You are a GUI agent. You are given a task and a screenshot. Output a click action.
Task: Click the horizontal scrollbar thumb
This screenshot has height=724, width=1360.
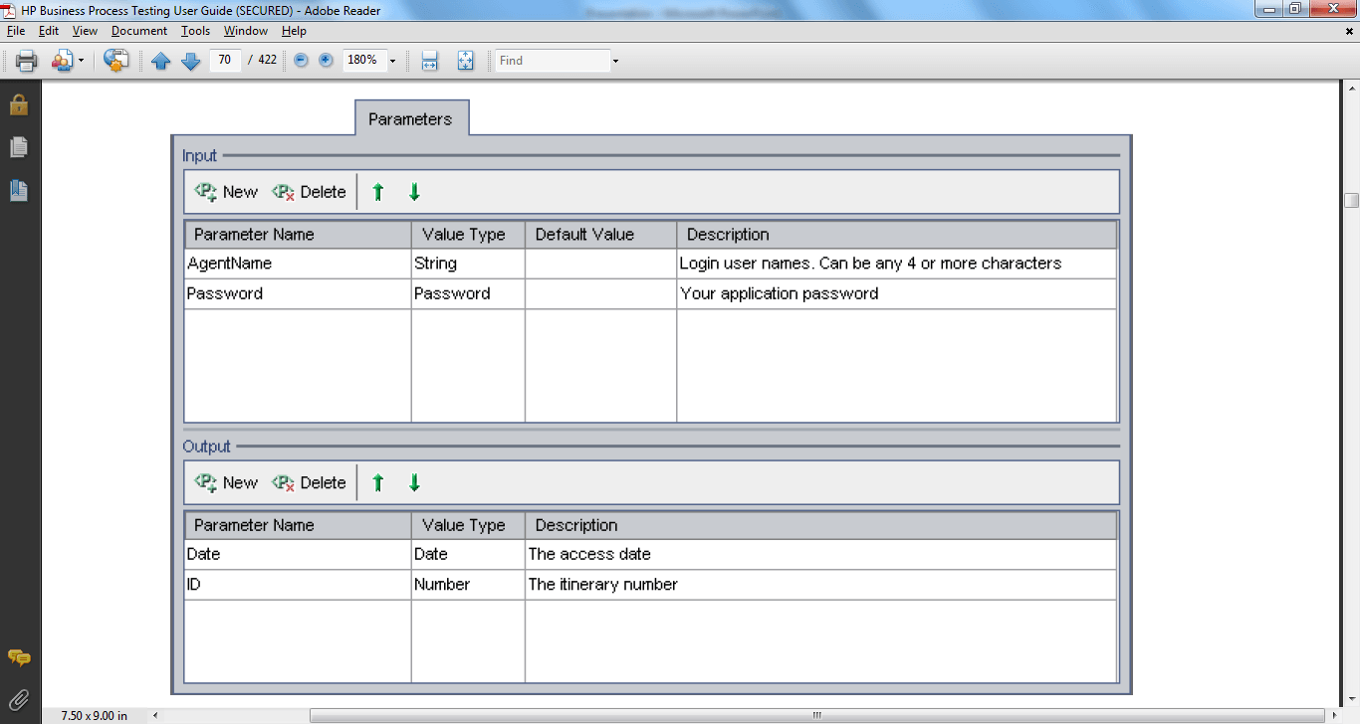[x=816, y=715]
